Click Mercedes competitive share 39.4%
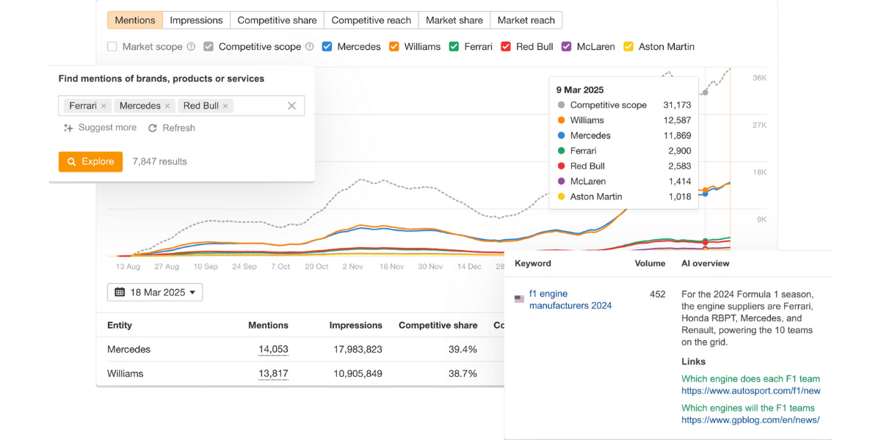881x440 pixels. (463, 349)
